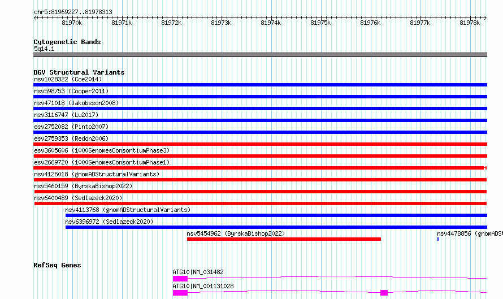This screenshot has height=299, width=503.
Task: Click the 81976k ruler tick label
Action: pos(370,23)
